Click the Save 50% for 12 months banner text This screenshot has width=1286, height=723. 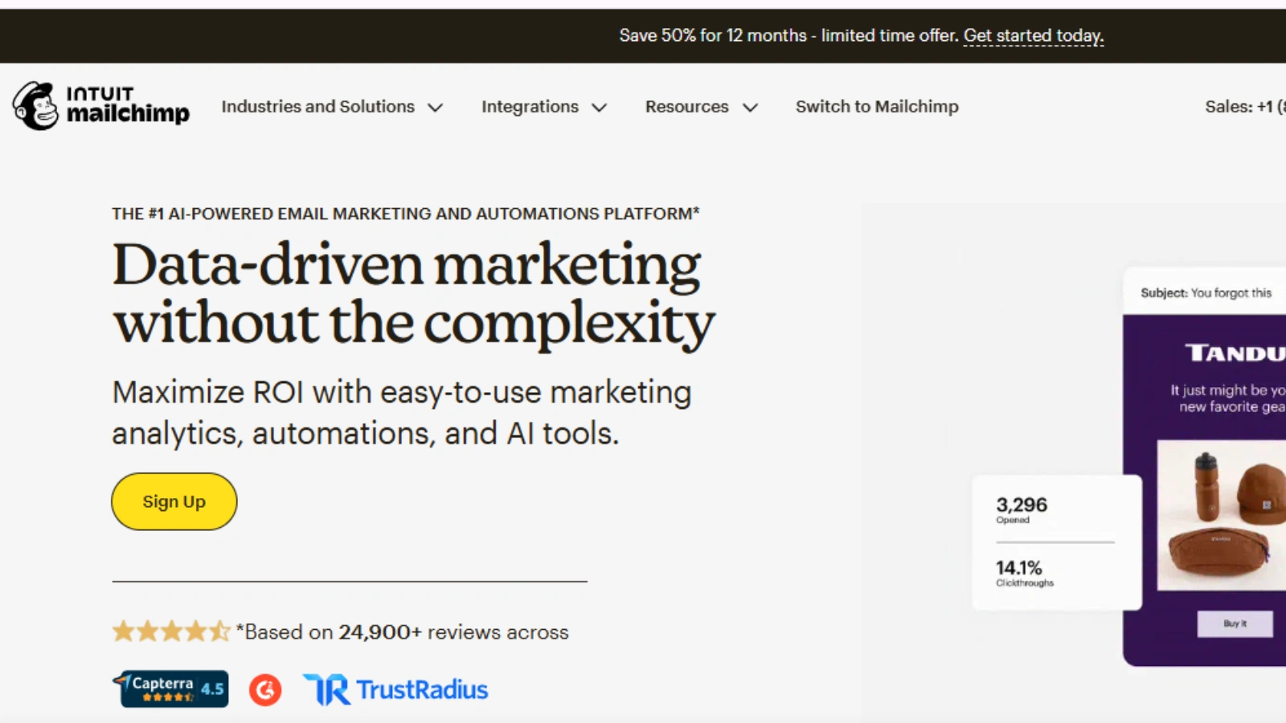(x=788, y=35)
